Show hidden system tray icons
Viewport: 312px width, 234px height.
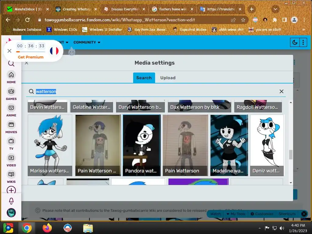[x=260, y=228]
